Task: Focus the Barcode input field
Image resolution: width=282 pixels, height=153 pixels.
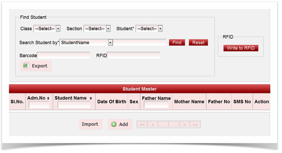Action: pyautogui.click(x=63, y=55)
